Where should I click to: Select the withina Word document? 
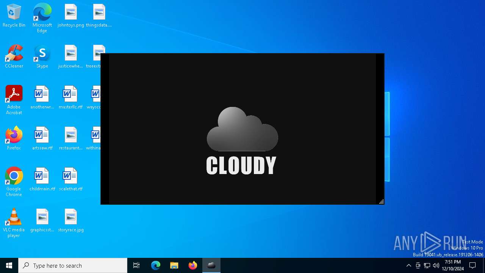pos(94,139)
